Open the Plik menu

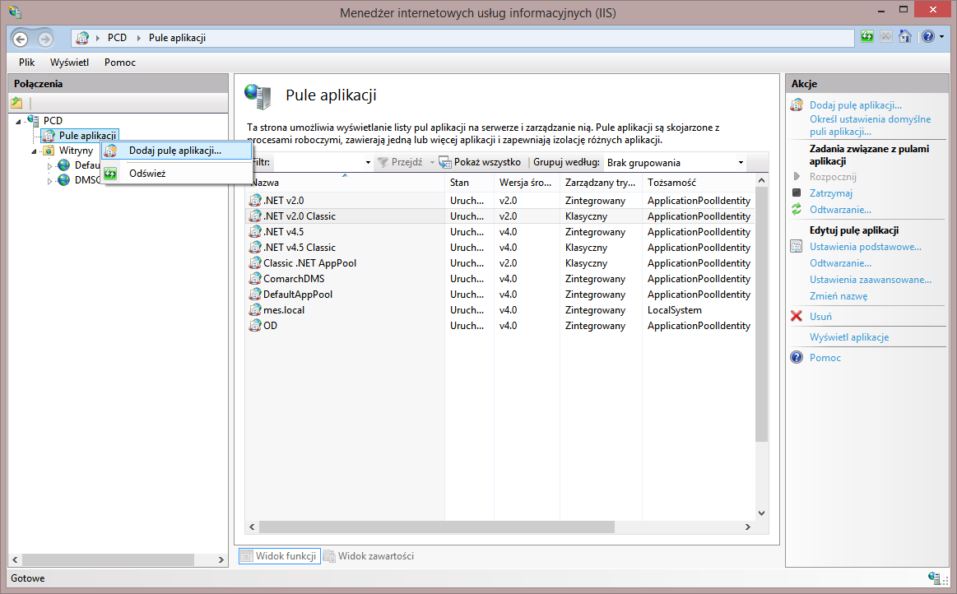(x=27, y=63)
